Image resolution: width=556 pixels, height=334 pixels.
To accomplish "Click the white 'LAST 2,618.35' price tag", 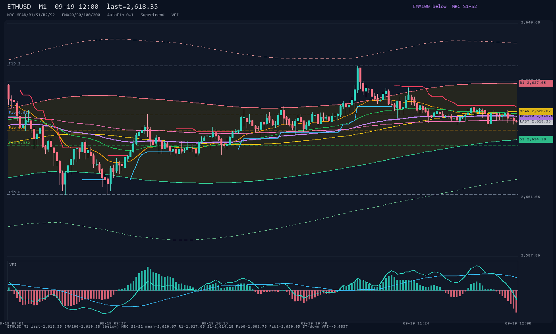I will point(536,121).
